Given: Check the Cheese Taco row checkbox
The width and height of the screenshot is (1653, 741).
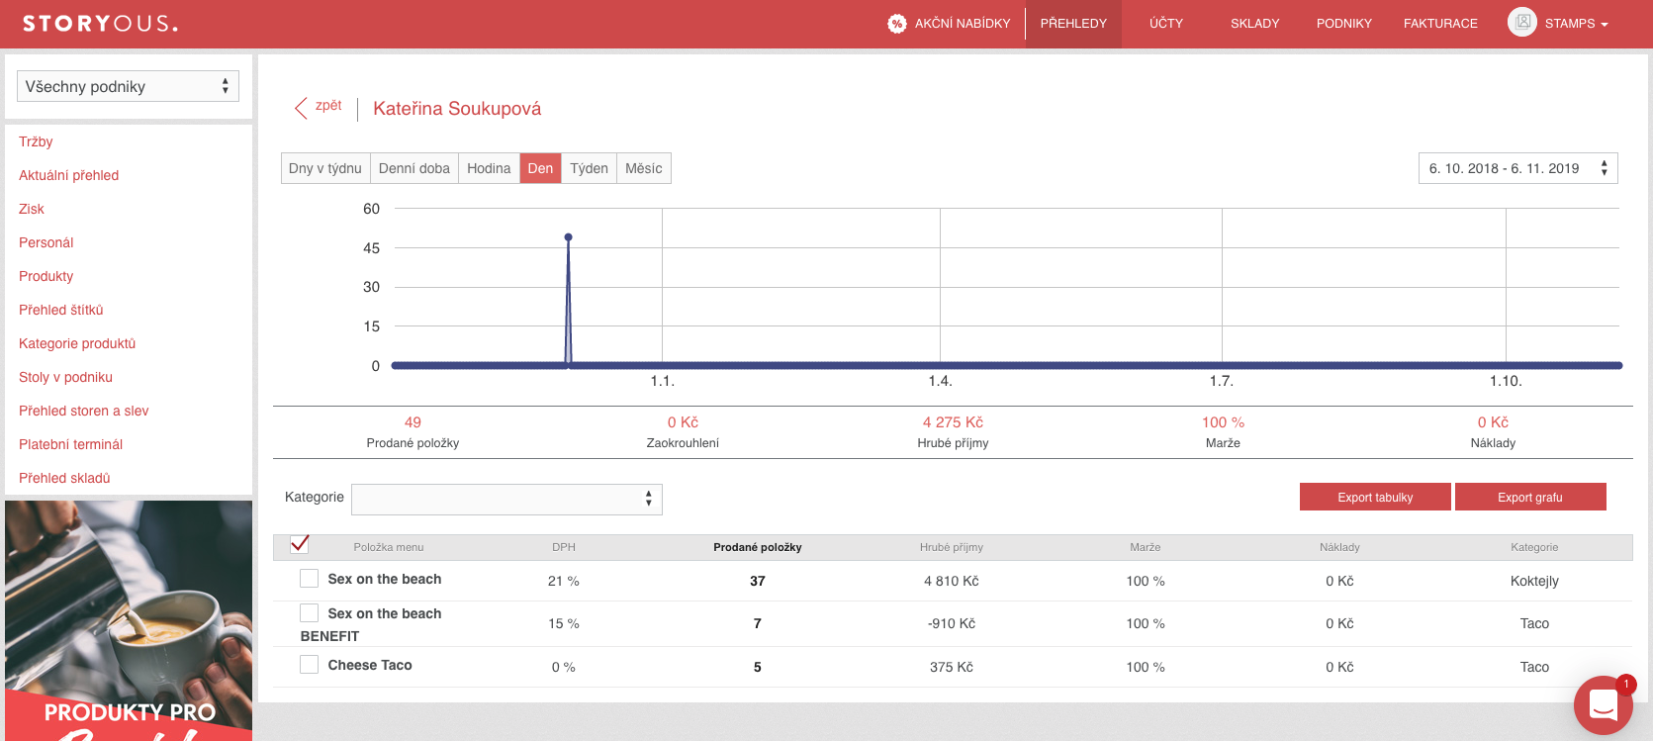Looking at the screenshot, I should [x=310, y=665].
